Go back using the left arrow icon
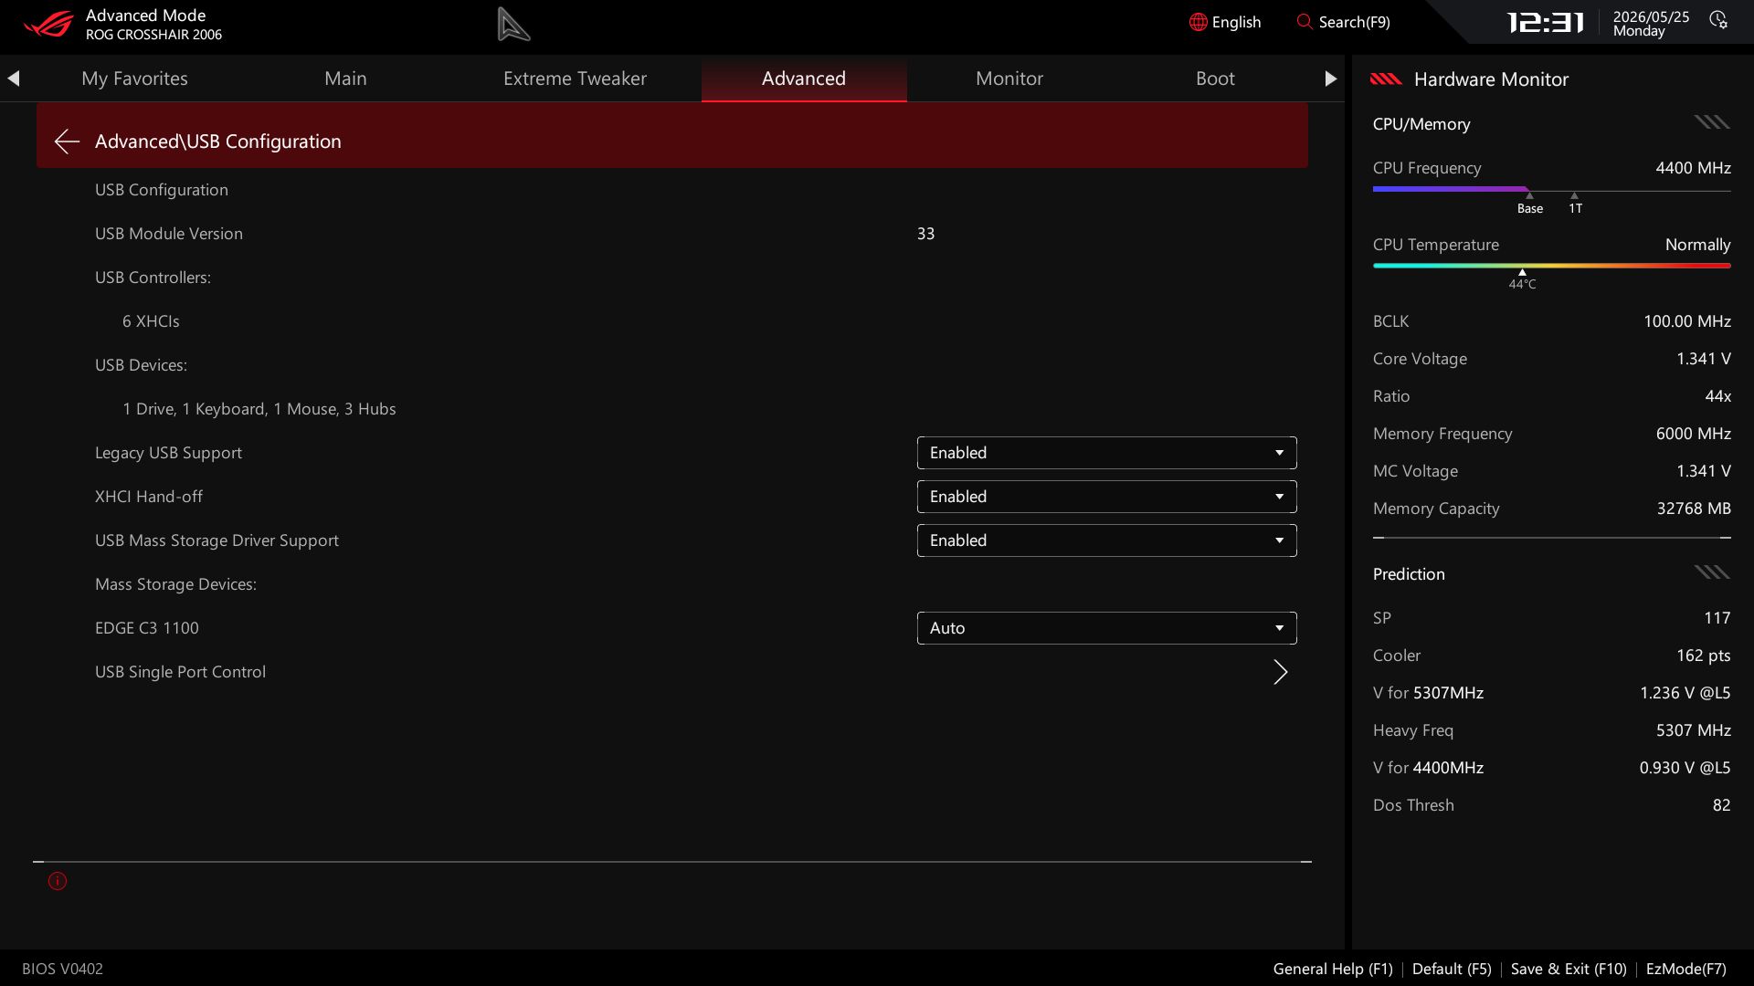Screen dimensions: 1754x986 (x=67, y=141)
